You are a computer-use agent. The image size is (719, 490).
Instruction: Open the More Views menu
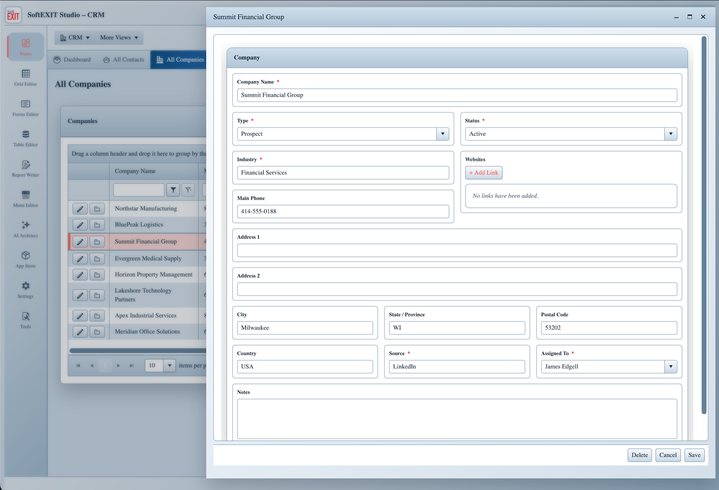point(119,37)
